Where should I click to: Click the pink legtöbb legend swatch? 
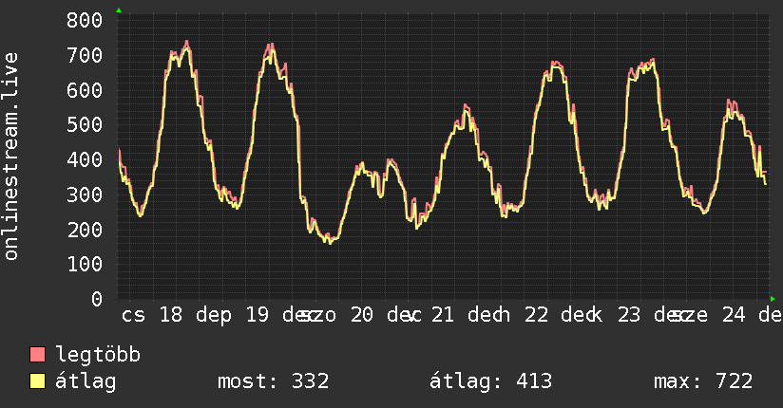[x=37, y=355]
